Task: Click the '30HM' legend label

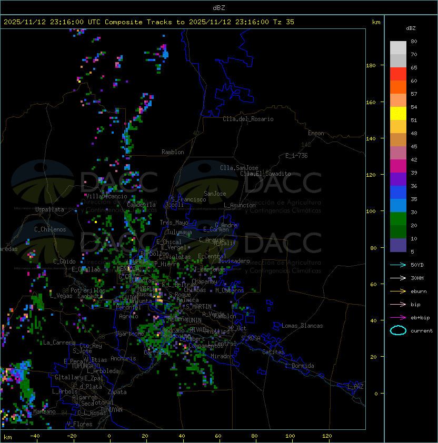Action: pyautogui.click(x=417, y=278)
